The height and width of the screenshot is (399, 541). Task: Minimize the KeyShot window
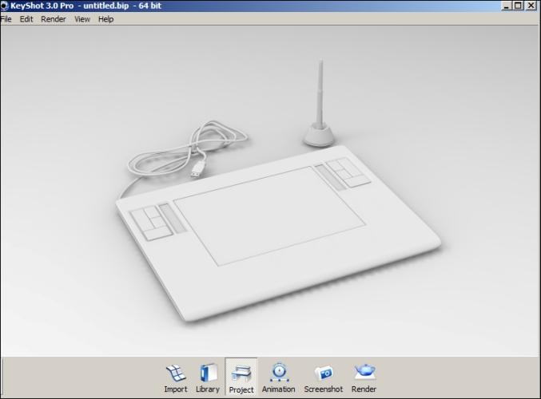tap(506, 6)
